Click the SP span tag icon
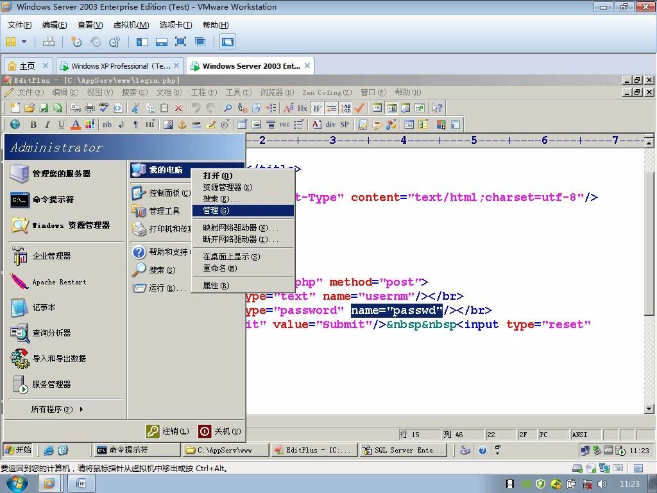This screenshot has width=657, height=493. [345, 125]
